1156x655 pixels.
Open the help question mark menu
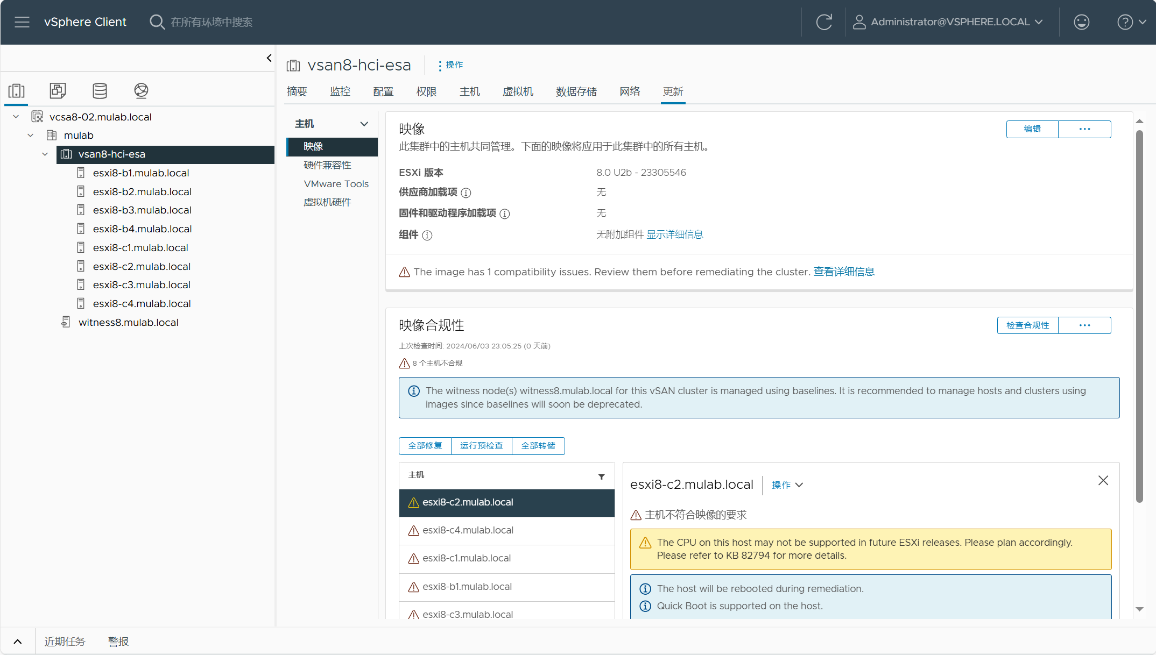click(x=1132, y=22)
